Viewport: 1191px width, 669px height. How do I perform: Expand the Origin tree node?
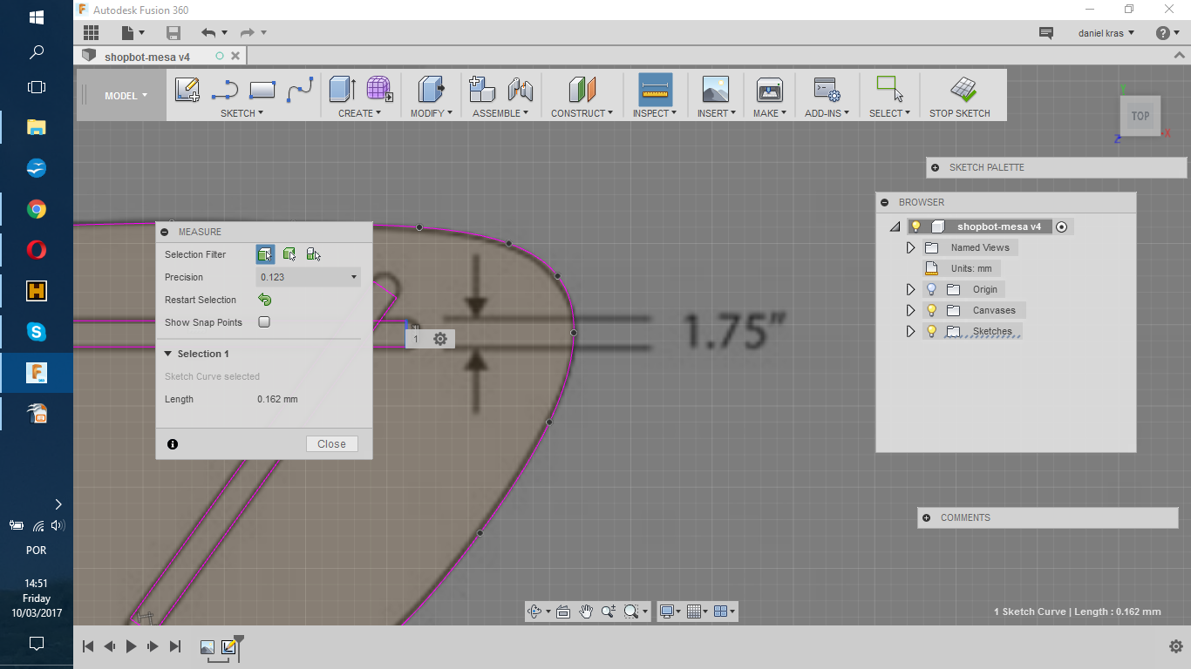click(911, 289)
